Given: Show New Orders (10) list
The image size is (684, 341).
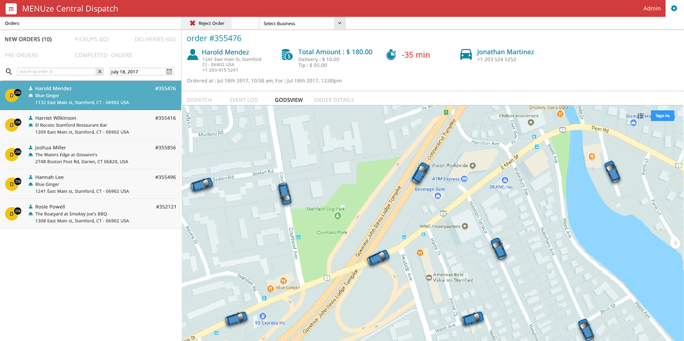Looking at the screenshot, I should click(x=28, y=39).
